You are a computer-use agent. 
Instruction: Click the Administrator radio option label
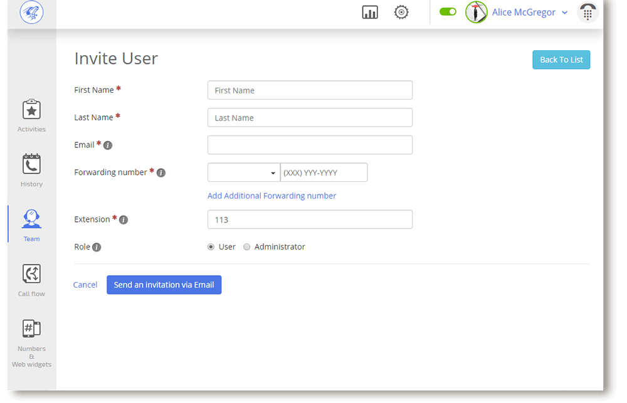280,247
